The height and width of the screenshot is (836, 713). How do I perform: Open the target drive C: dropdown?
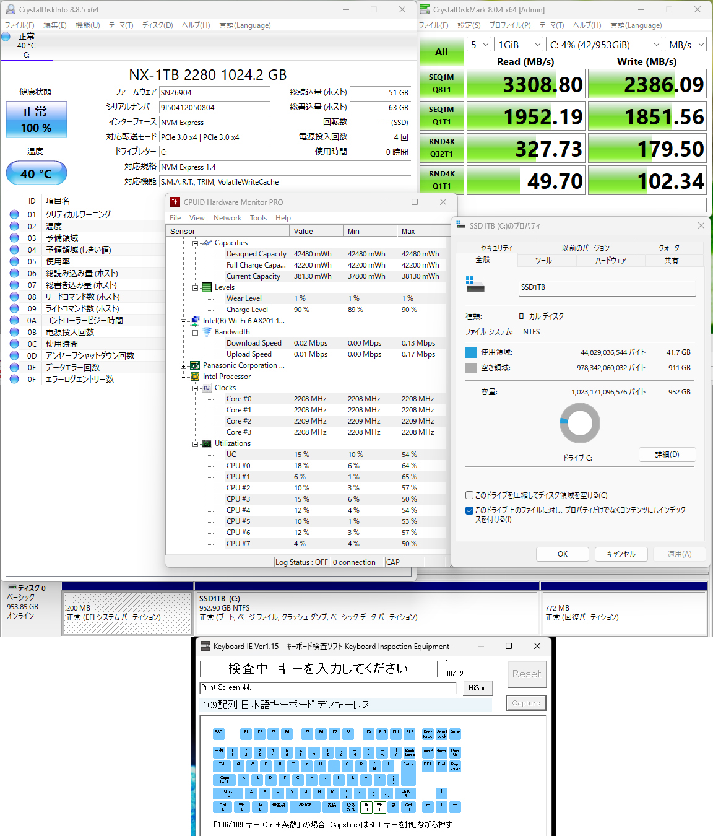(x=605, y=45)
